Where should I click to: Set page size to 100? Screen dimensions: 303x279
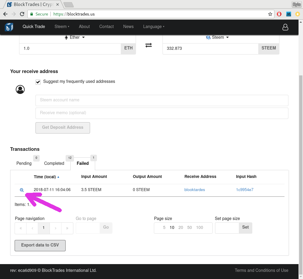(x=200, y=228)
